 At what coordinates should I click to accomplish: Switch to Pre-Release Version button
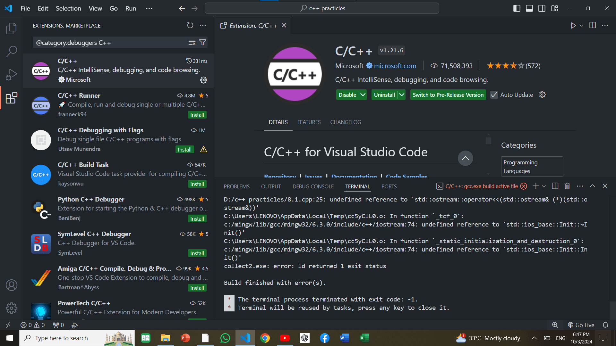click(x=448, y=95)
